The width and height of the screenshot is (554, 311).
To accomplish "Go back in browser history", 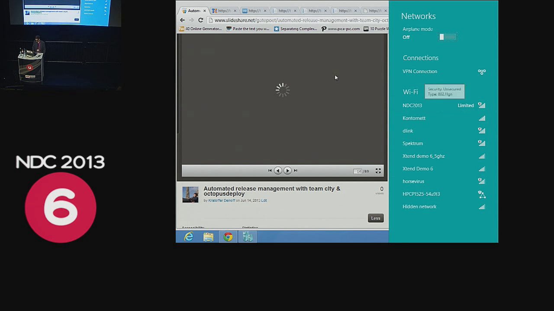I will 182,20.
